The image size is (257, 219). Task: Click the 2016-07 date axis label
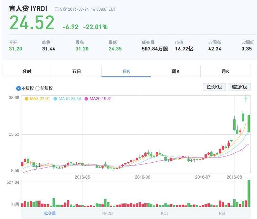(x=202, y=177)
